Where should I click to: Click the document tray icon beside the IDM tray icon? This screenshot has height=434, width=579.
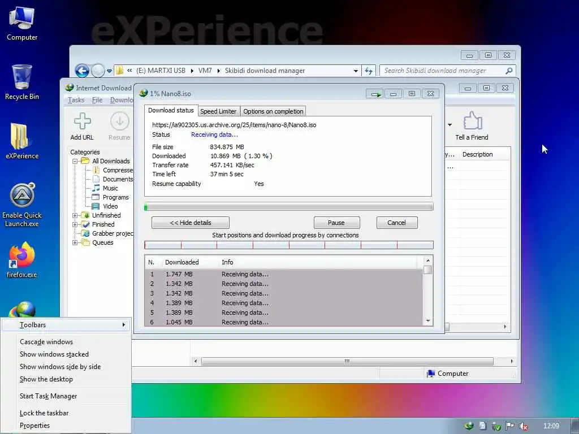483,426
